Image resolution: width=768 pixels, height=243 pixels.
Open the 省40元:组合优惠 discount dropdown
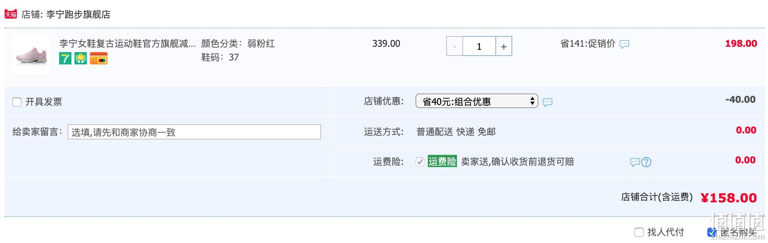click(477, 101)
